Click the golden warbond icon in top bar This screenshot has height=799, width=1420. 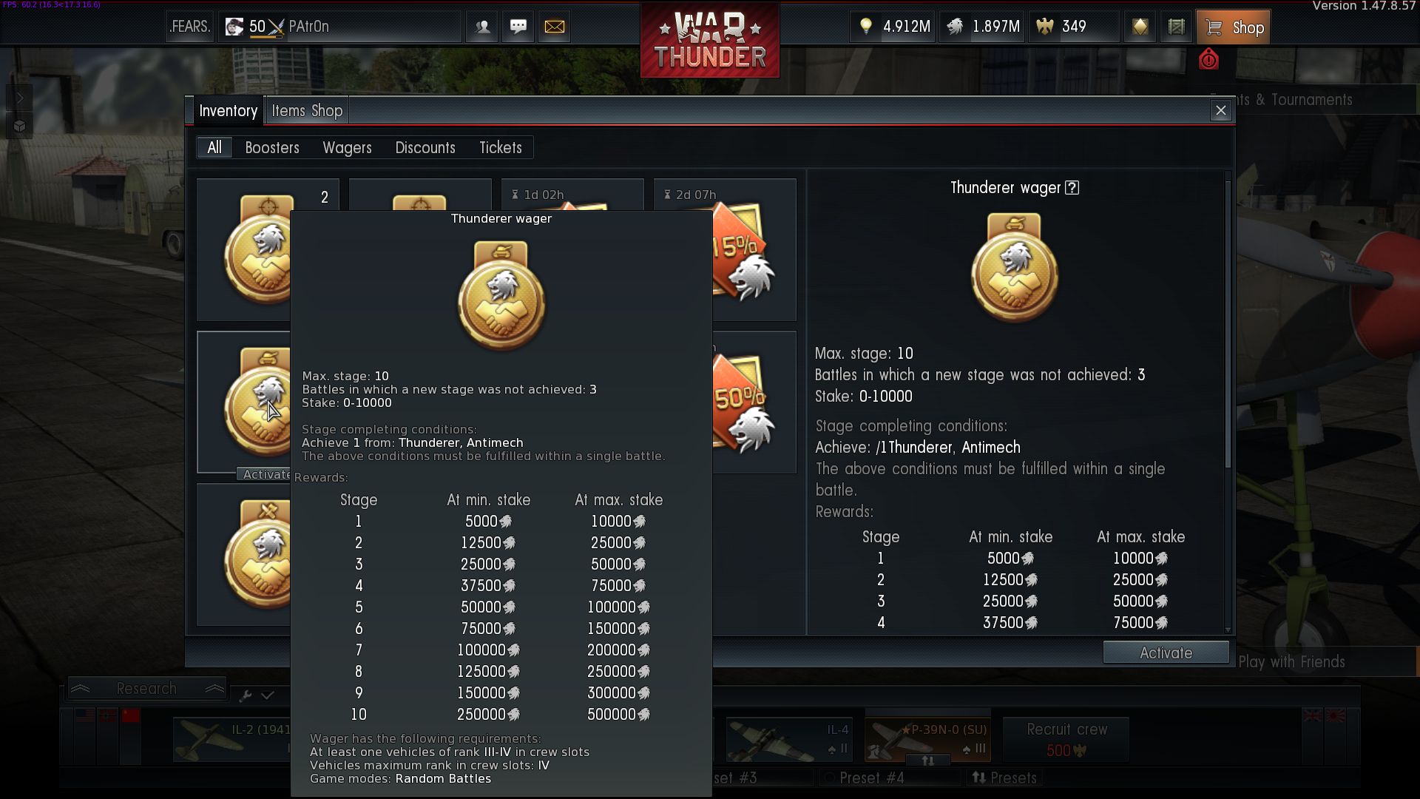coord(1140,27)
